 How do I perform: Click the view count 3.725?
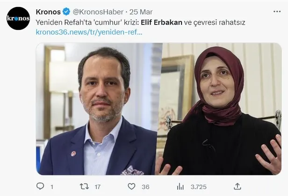[x=199, y=187]
